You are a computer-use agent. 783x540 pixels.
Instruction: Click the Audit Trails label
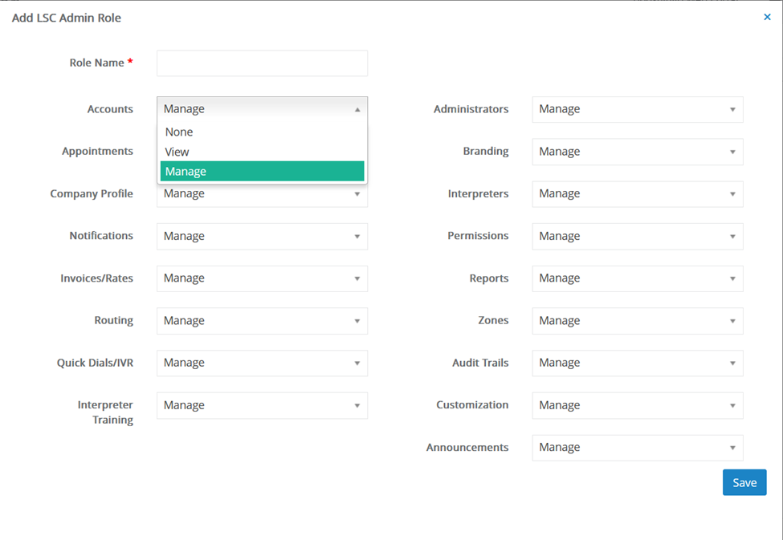480,363
